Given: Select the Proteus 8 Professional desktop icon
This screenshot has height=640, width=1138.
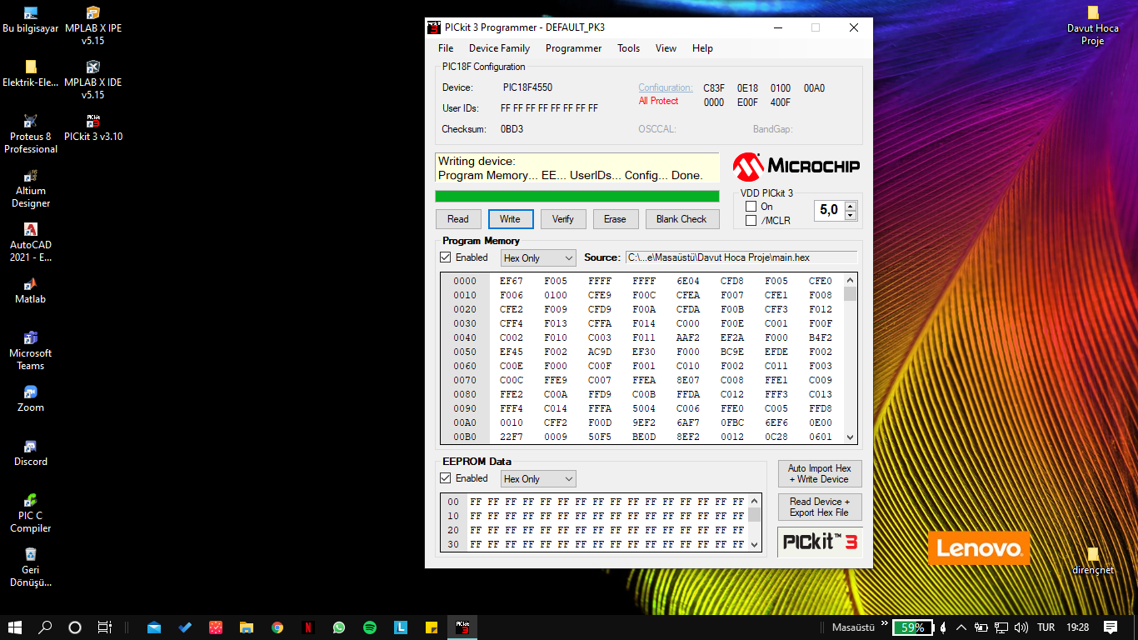Looking at the screenshot, I should click(31, 133).
